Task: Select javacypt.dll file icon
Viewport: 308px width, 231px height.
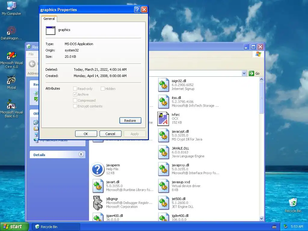Action: coord(163,135)
